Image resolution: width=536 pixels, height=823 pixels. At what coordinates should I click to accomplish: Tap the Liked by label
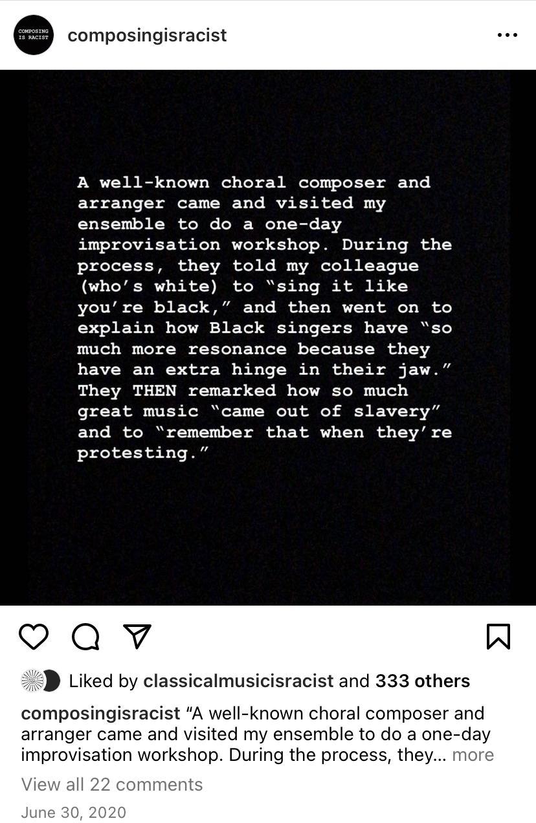click(104, 681)
